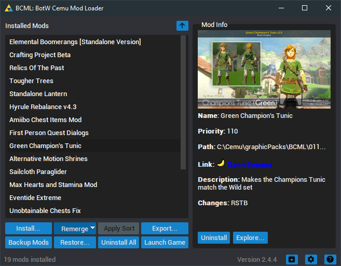
Task: Uninstall the selected Green Champion's Tunic mod
Action: tap(214, 238)
